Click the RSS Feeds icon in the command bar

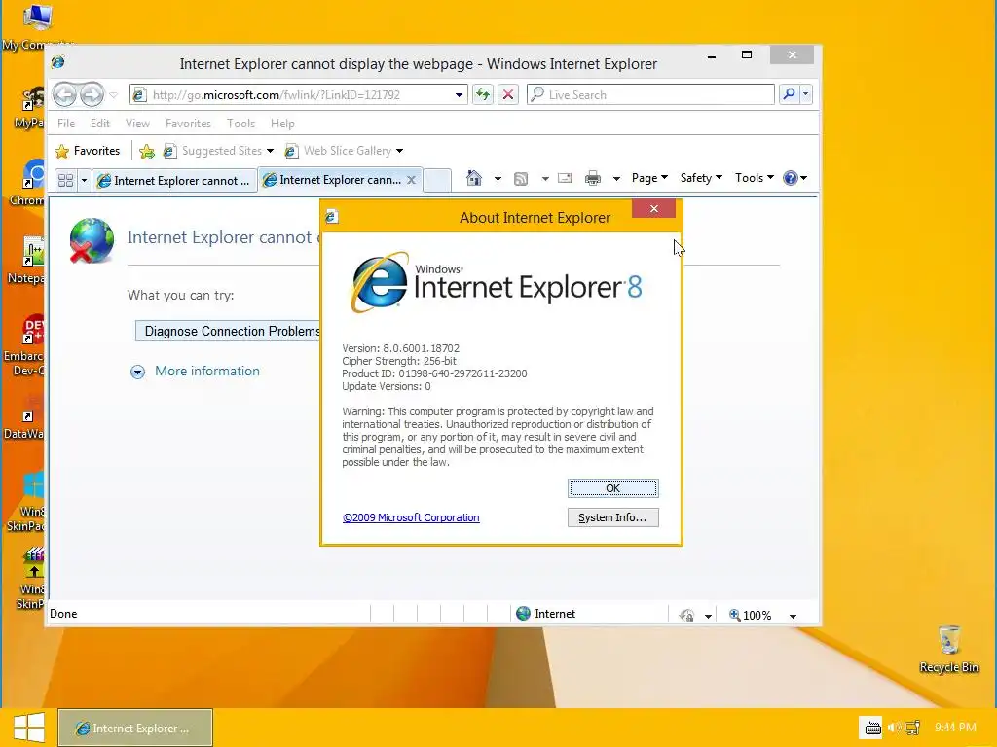coord(521,179)
